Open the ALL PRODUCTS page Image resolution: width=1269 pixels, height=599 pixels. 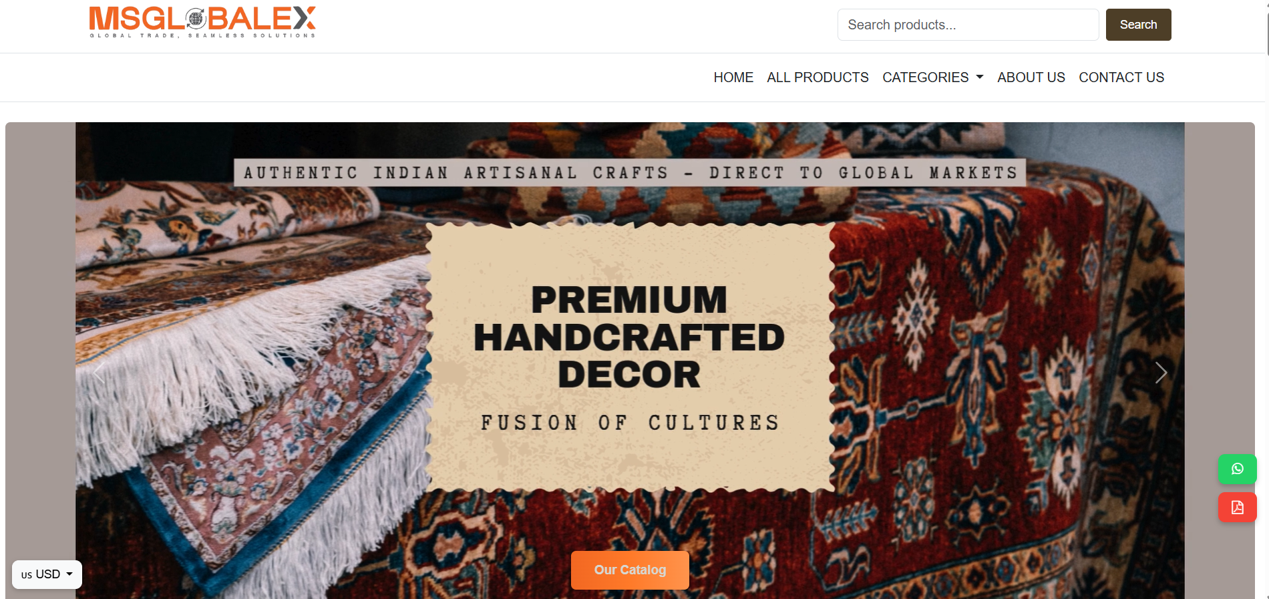[818, 77]
